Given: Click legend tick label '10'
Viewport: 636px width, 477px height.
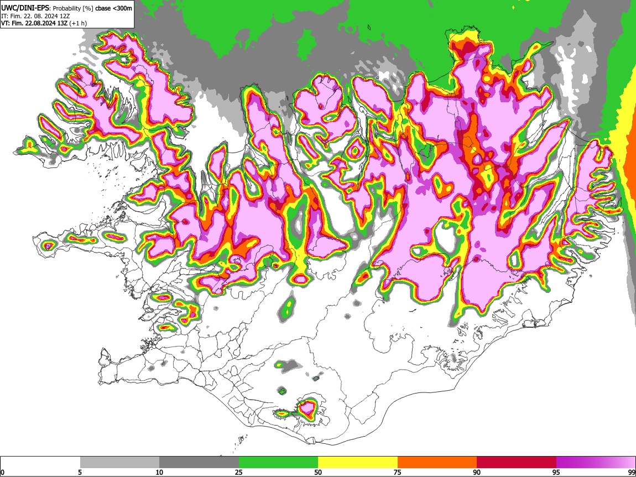Looking at the screenshot, I should pyautogui.click(x=159, y=473).
